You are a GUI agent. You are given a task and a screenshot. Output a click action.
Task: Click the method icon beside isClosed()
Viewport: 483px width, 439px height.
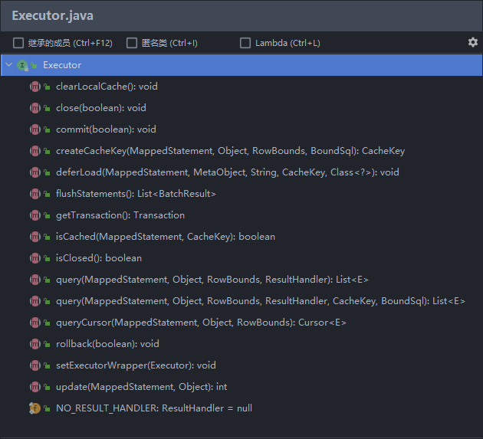click(34, 258)
